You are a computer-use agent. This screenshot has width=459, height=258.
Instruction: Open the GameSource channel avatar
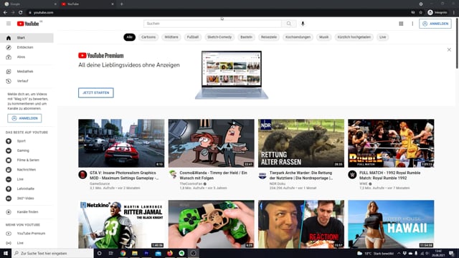[82, 175]
